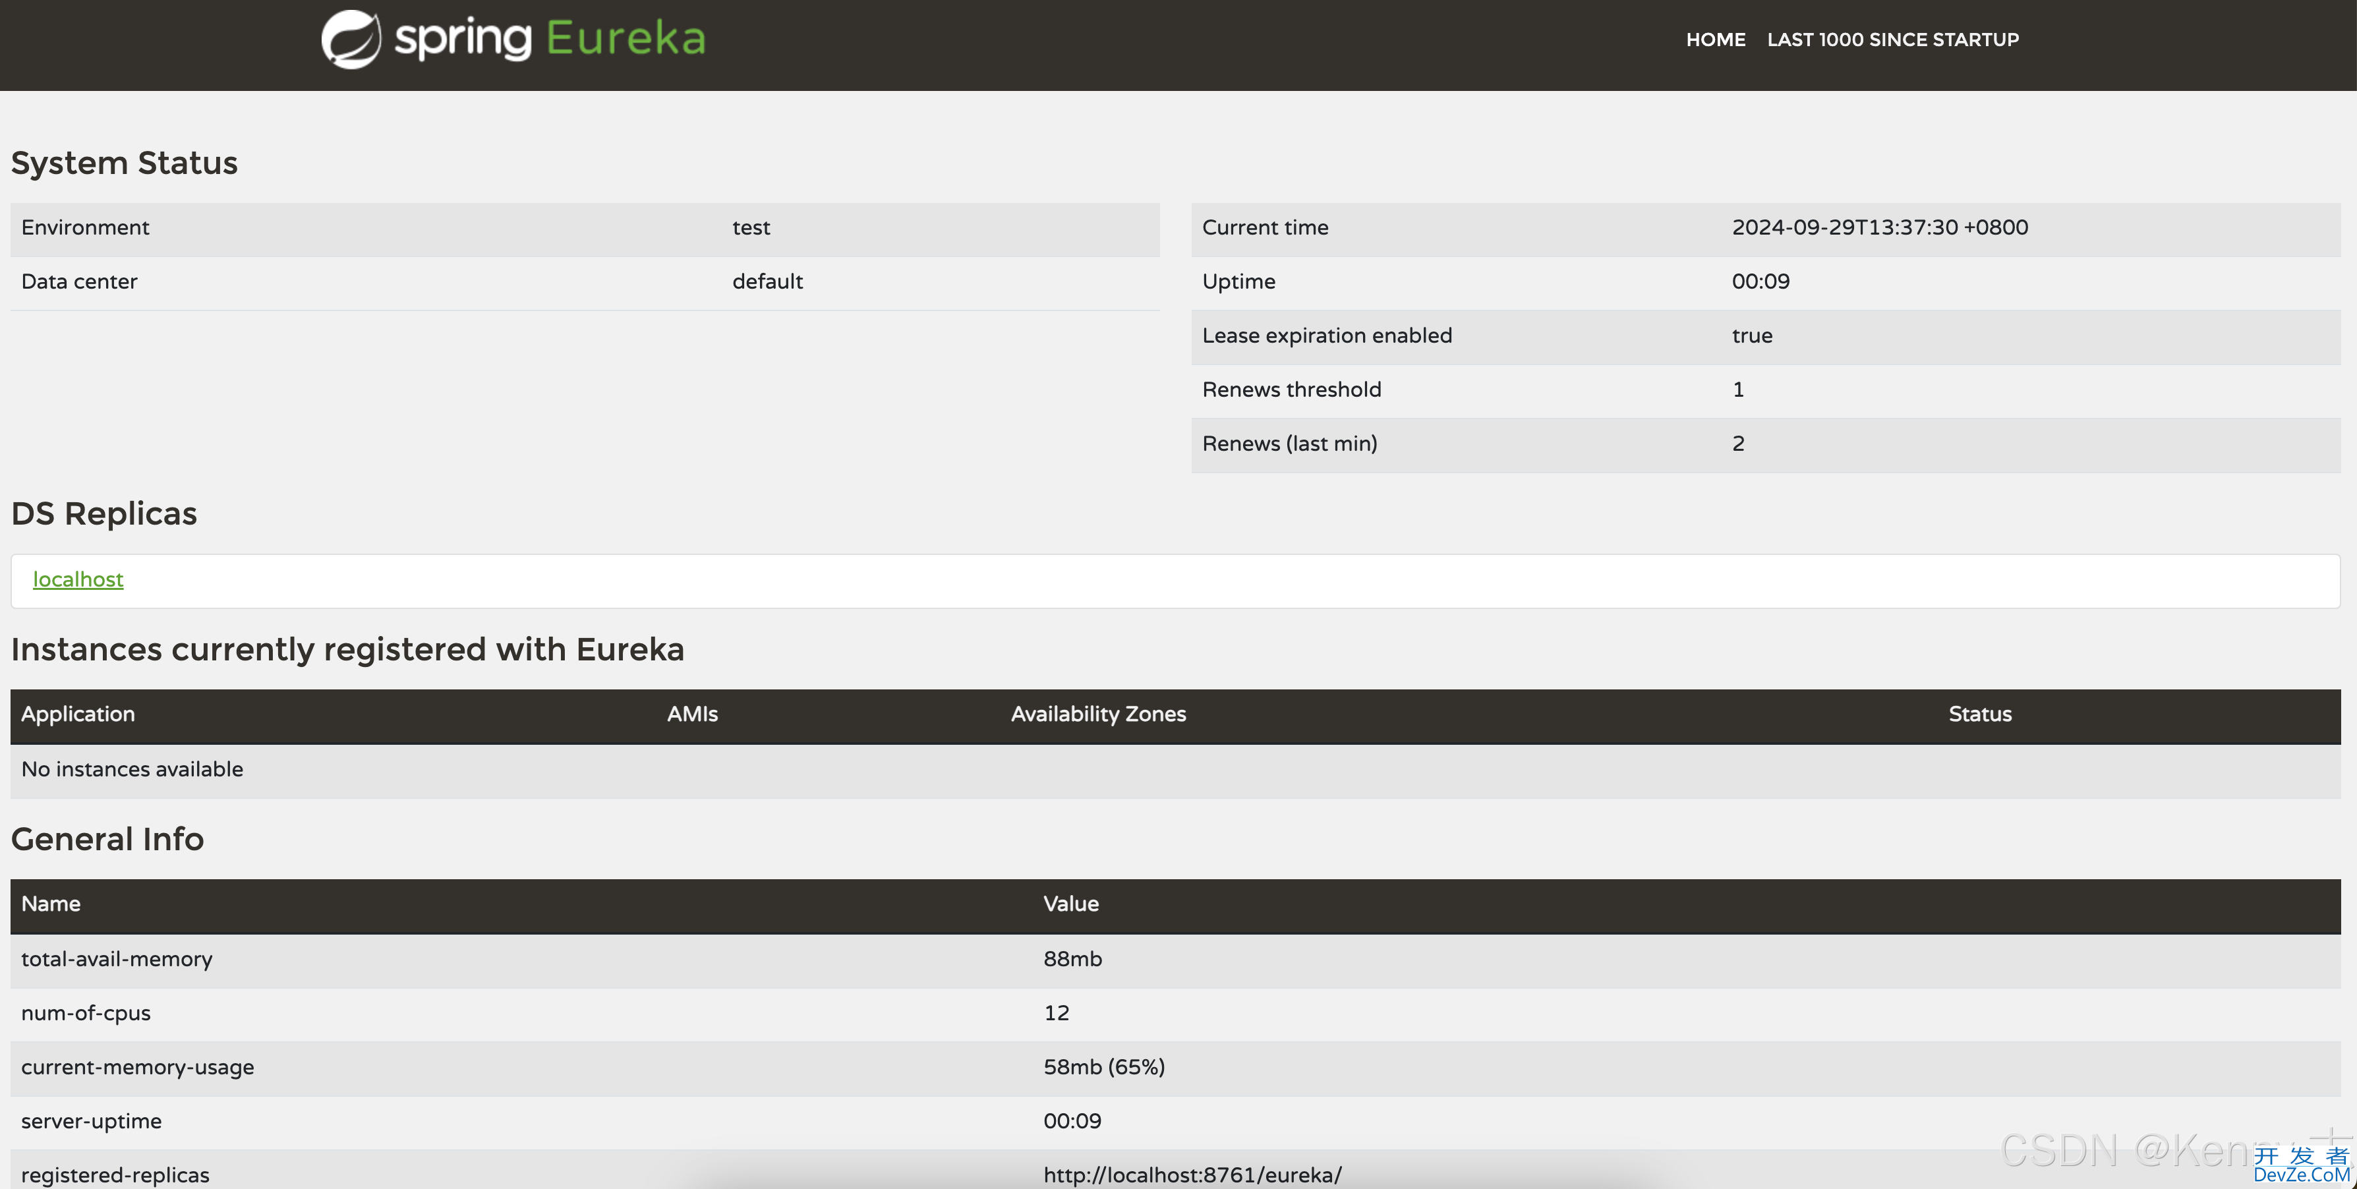Click the http://localhost:8761/eureka/ value
Viewport: 2357px width, 1189px height.
(x=1192, y=1175)
